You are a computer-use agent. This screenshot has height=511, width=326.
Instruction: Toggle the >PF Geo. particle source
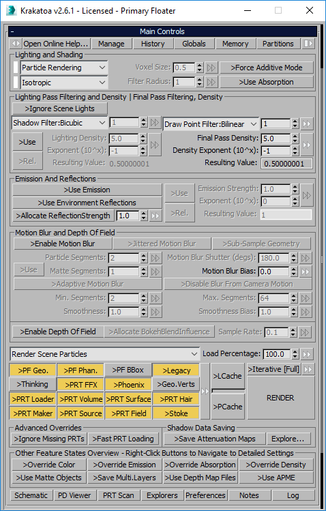pyautogui.click(x=33, y=370)
